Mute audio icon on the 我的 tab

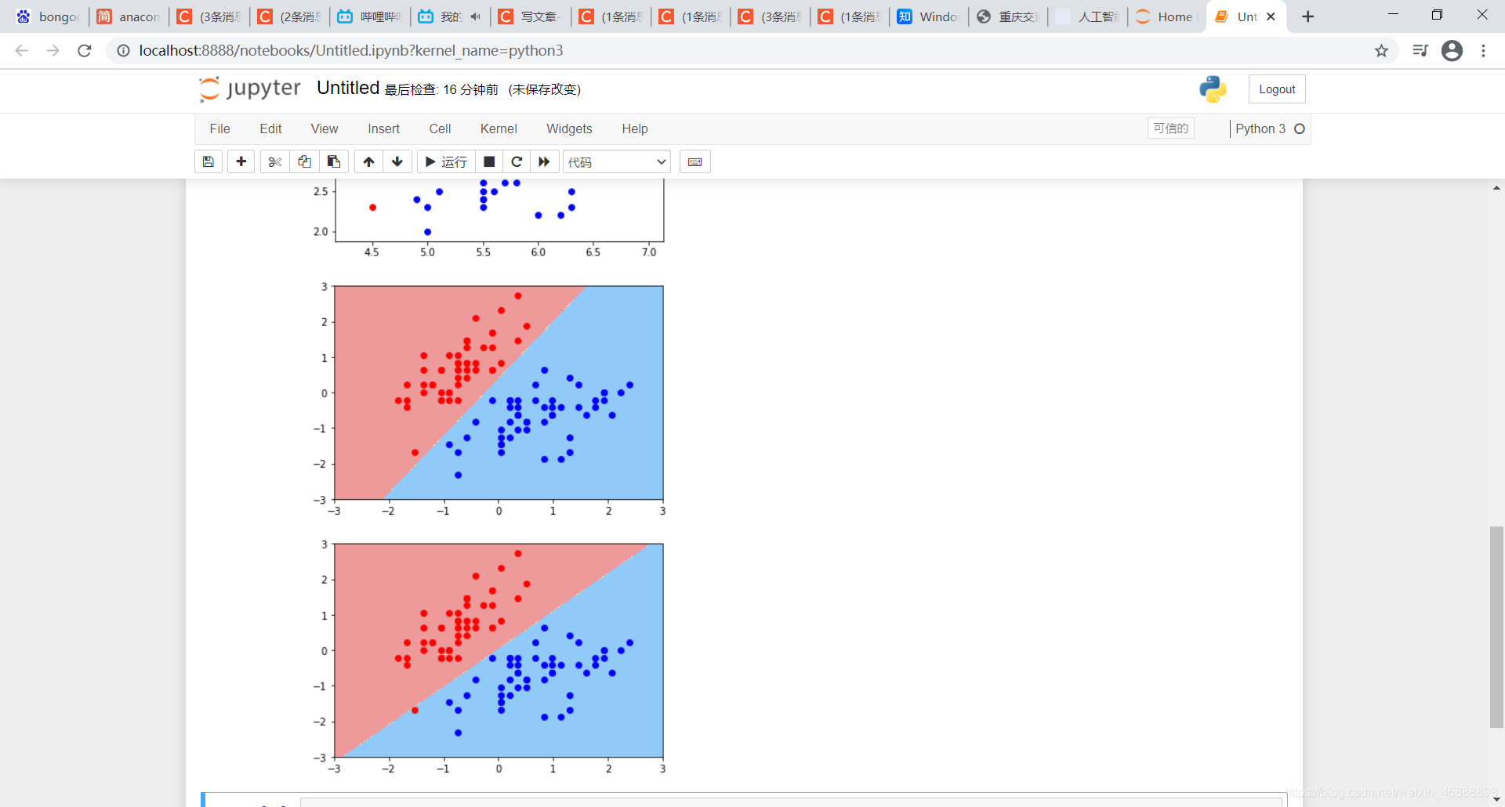(475, 16)
